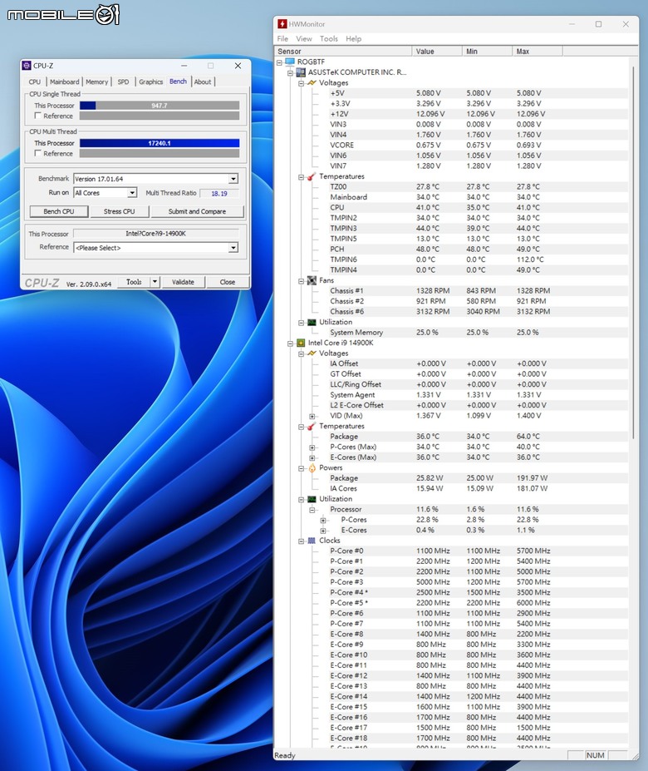The image size is (648, 771).
Task: Open the Help menu in HWMonitor
Action: (353, 38)
